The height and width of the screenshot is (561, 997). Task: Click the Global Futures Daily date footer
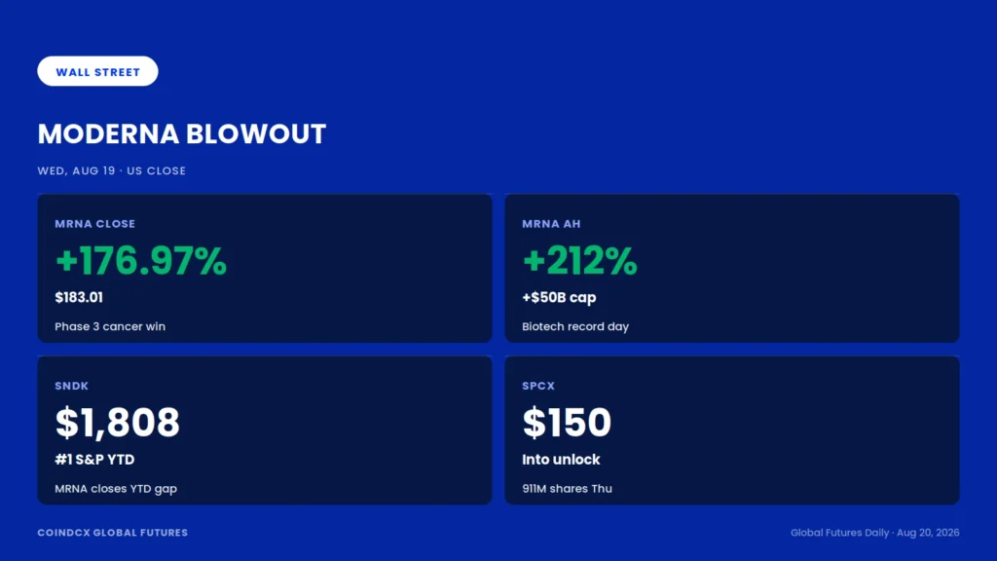click(875, 533)
